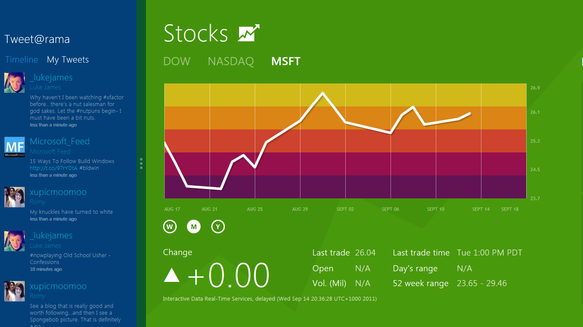
Task: Click the #bldwin hashtag
Action: (x=89, y=168)
